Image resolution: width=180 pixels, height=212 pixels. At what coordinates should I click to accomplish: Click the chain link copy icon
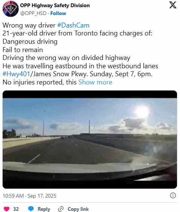click(61, 209)
